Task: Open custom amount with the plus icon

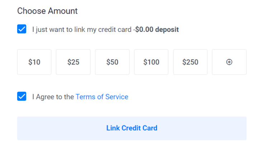Action: pyautogui.click(x=229, y=62)
